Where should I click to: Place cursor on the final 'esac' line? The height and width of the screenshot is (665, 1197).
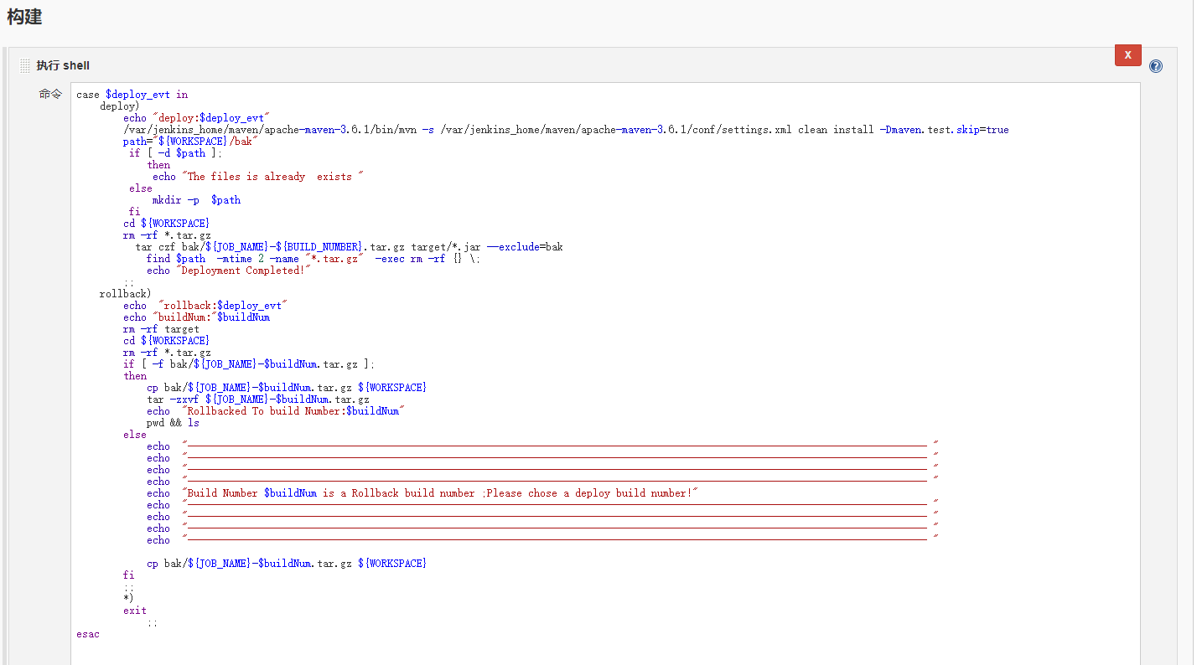click(87, 634)
